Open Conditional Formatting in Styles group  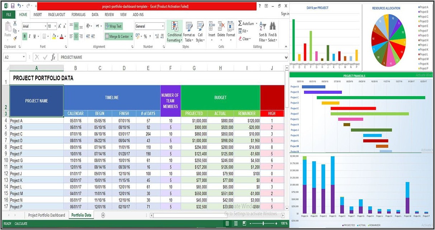coord(174,32)
